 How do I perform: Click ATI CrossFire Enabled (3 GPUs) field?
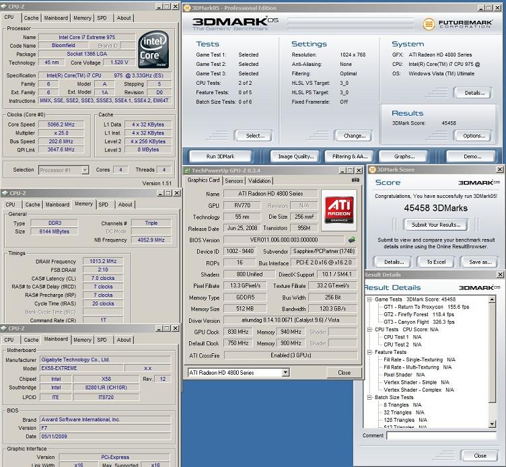(291, 355)
